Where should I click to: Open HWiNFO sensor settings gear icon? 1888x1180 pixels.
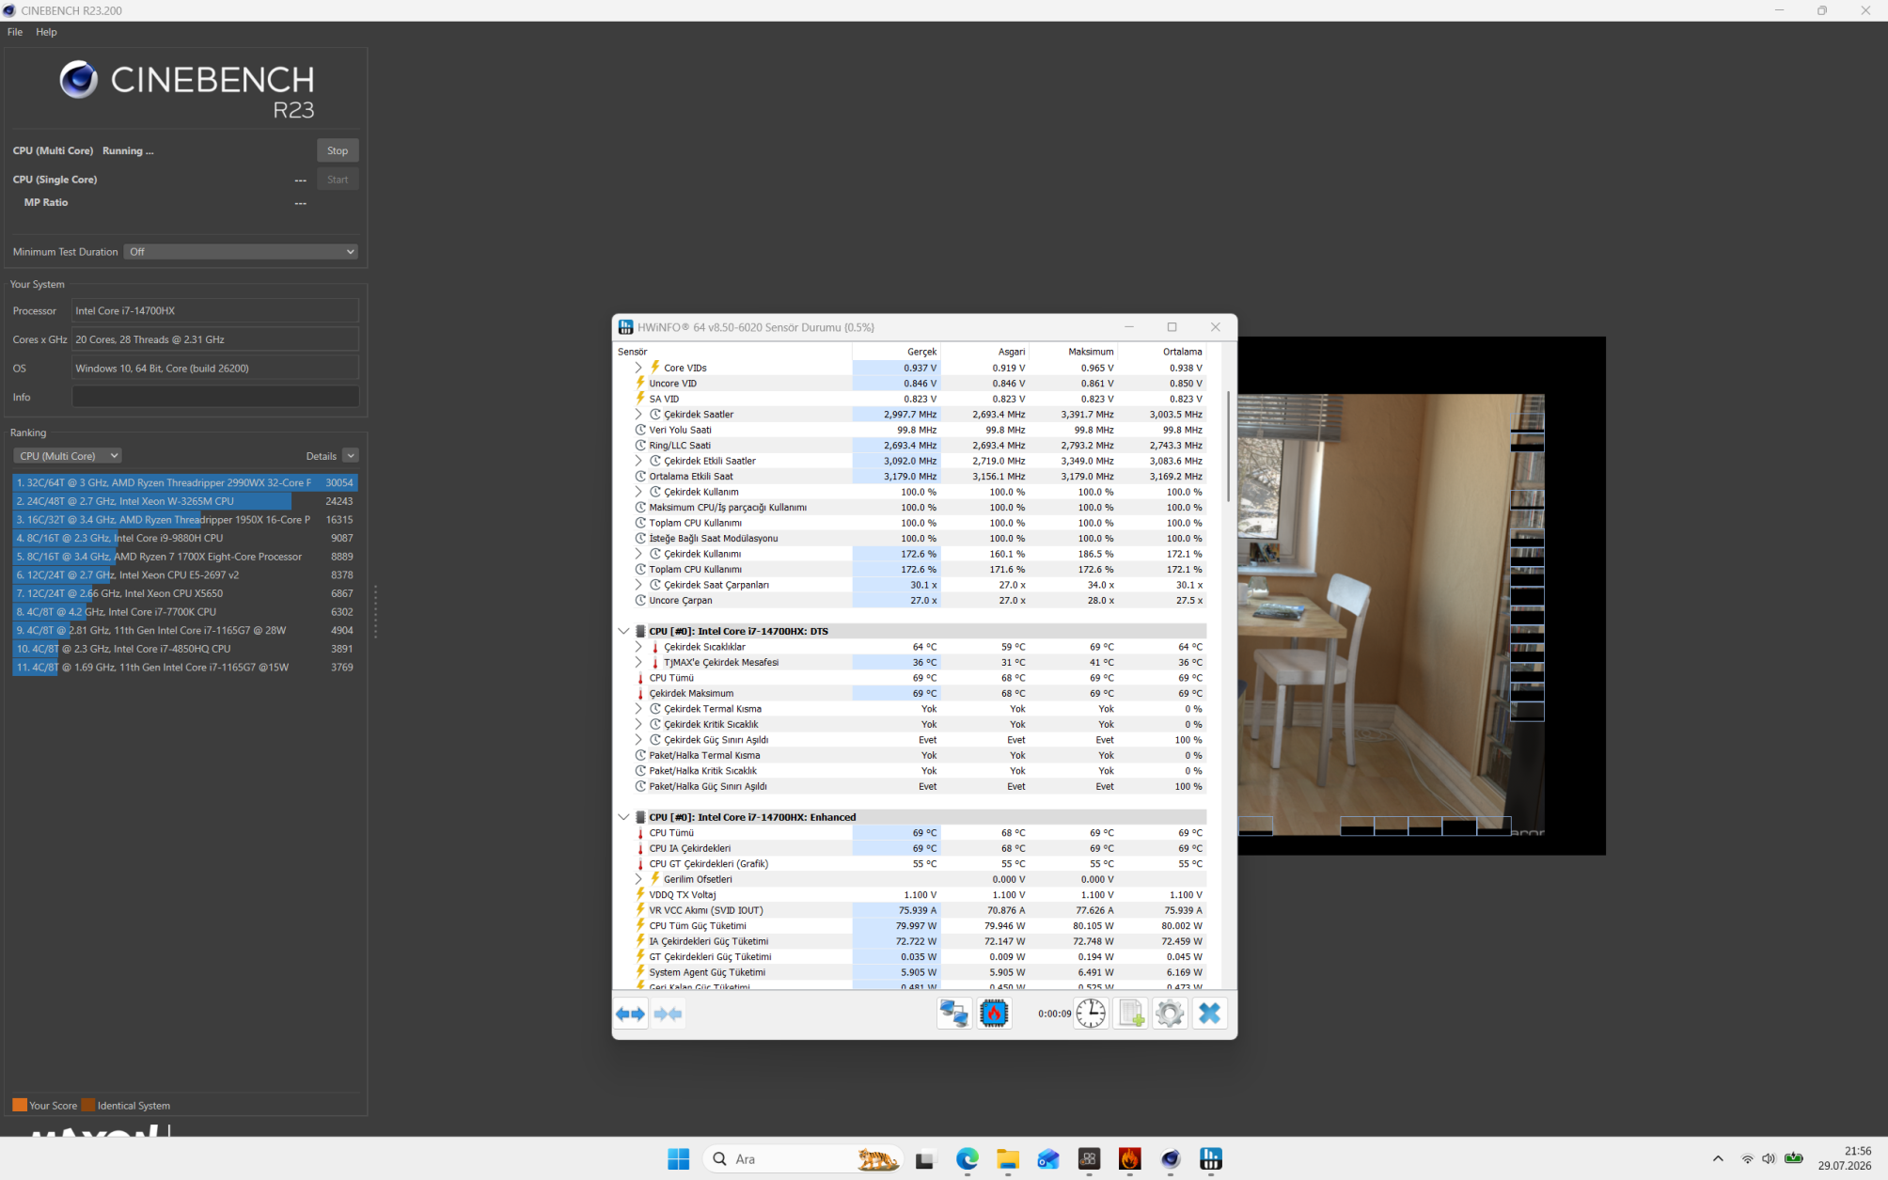[1170, 1014]
